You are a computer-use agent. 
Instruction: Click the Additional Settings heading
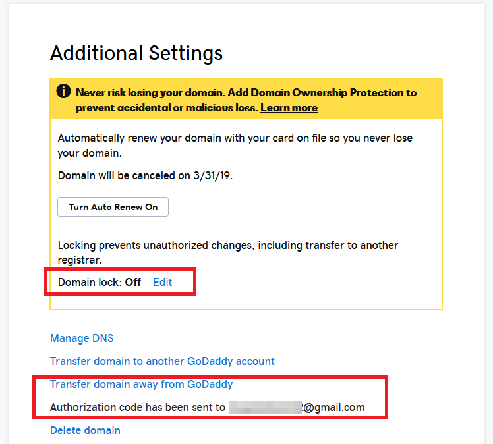(136, 53)
